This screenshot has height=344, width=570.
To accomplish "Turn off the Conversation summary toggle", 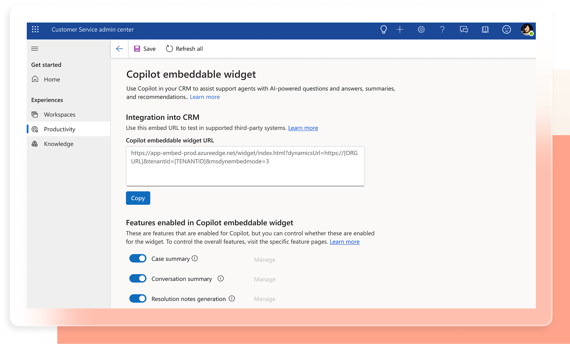I will (138, 278).
